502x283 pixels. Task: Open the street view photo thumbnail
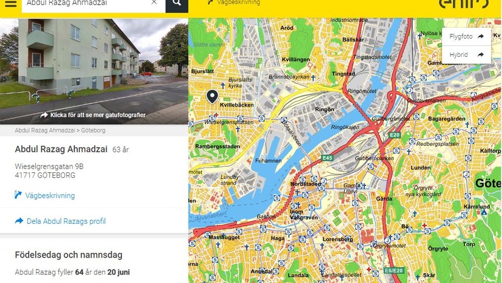(x=94, y=71)
